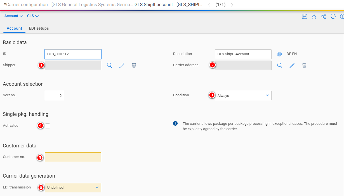The image size is (344, 196).
Task: Click into the Customer no. field
Action: (73, 157)
